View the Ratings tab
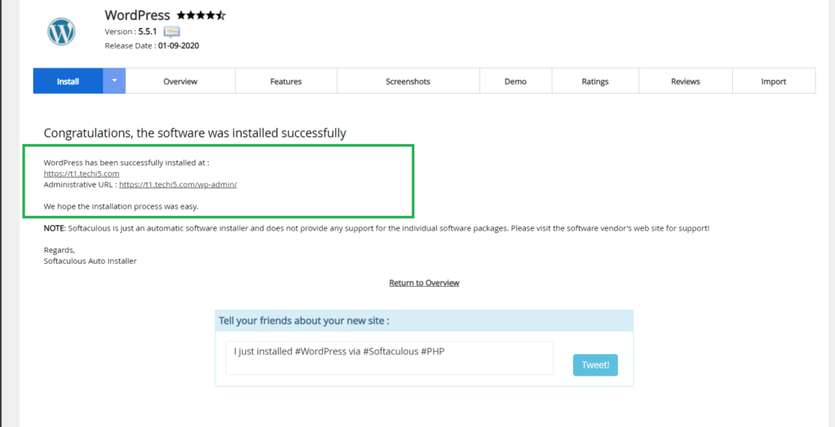 594,81
